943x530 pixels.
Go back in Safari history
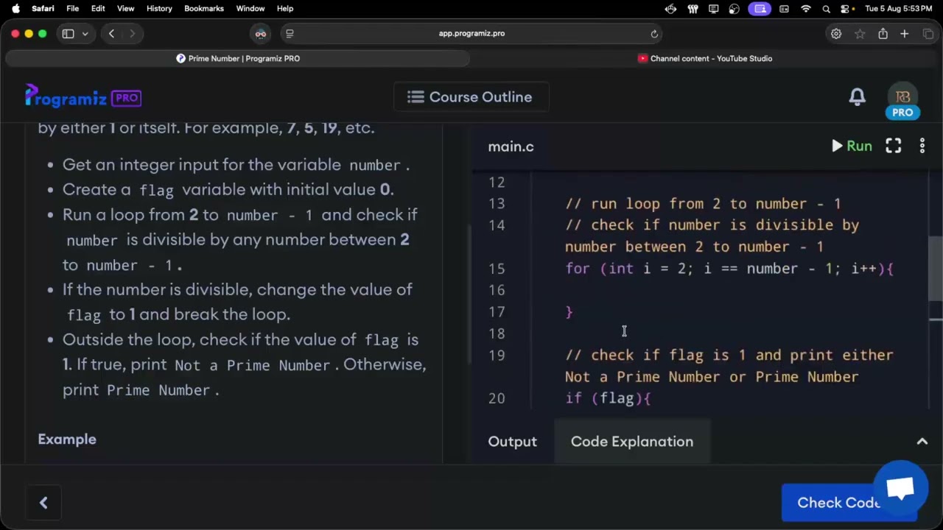[111, 34]
